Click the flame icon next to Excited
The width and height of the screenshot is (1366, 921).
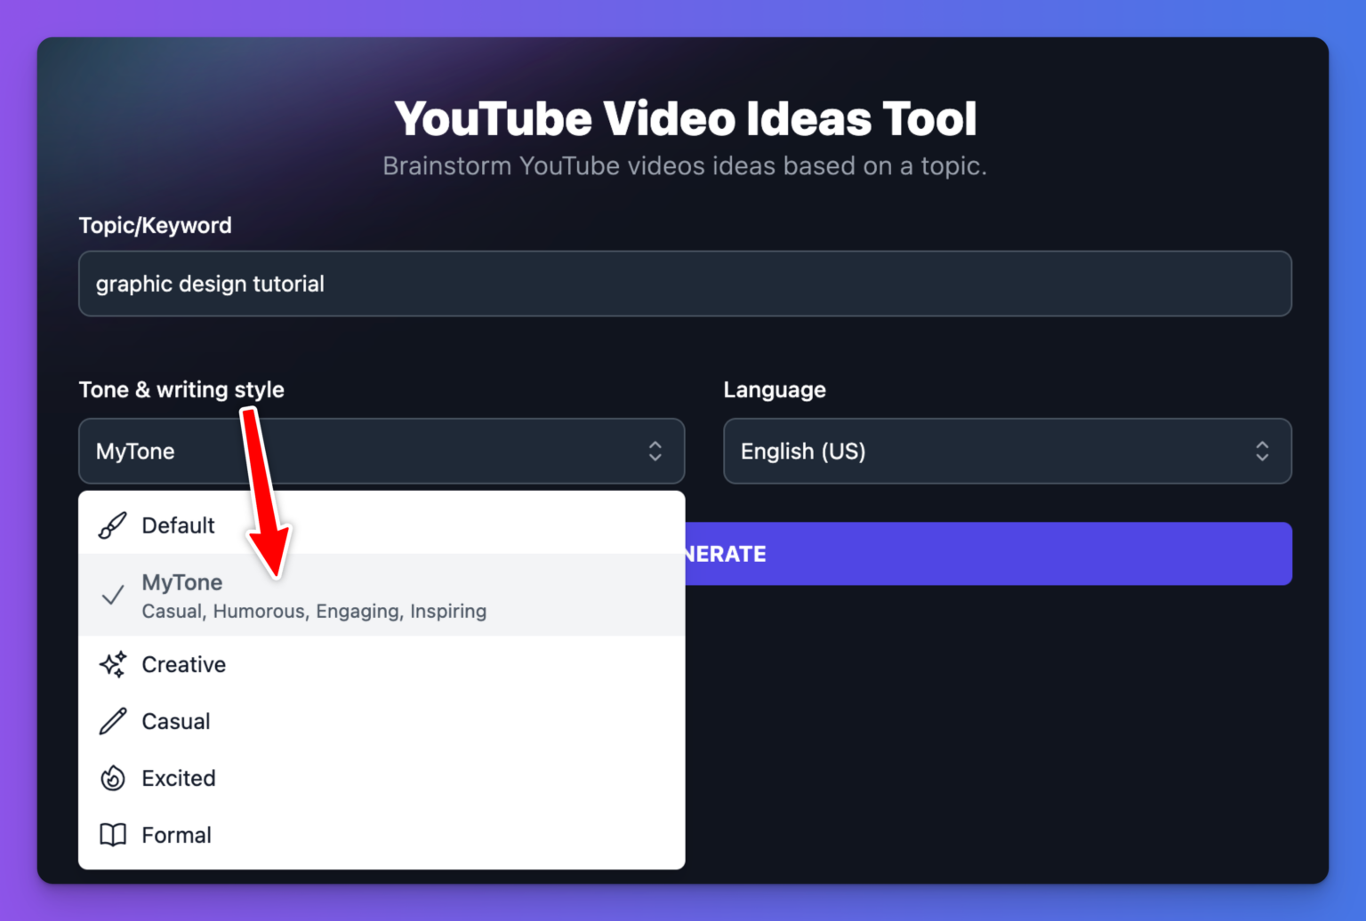pos(112,778)
